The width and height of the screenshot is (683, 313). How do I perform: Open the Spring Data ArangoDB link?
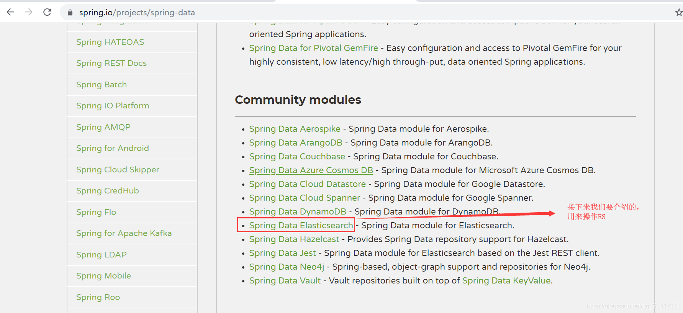296,143
